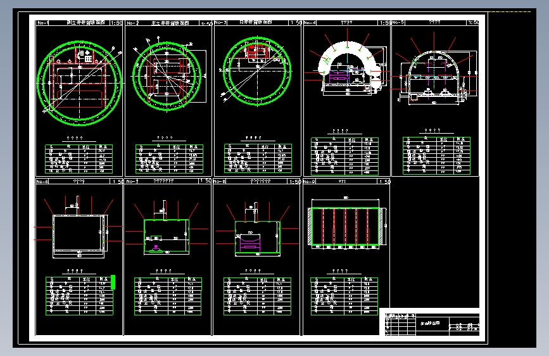
Task: Click the solid green marker on No-6 table
Action: click(113, 282)
